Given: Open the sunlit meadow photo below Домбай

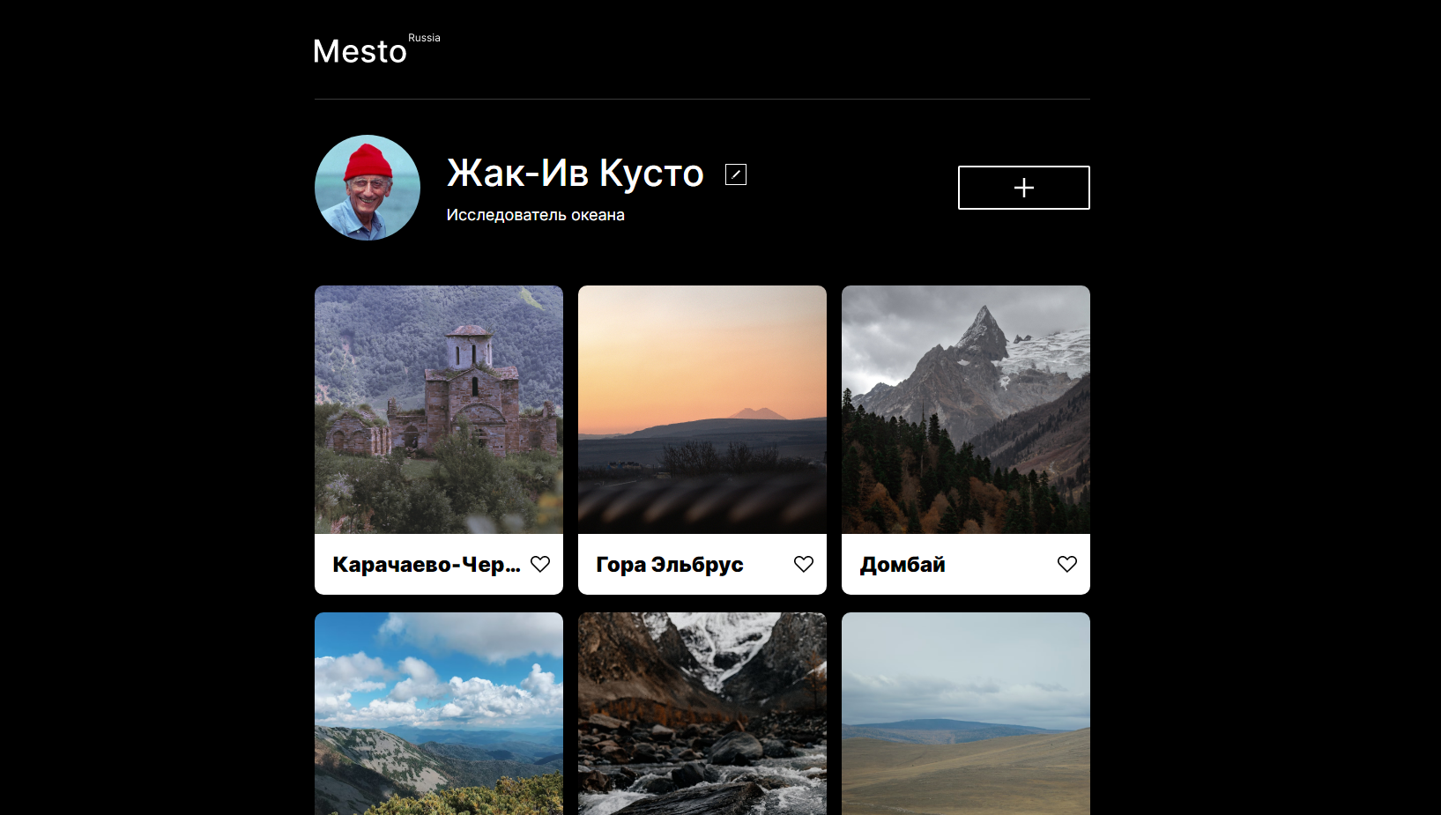Looking at the screenshot, I should (x=965, y=714).
